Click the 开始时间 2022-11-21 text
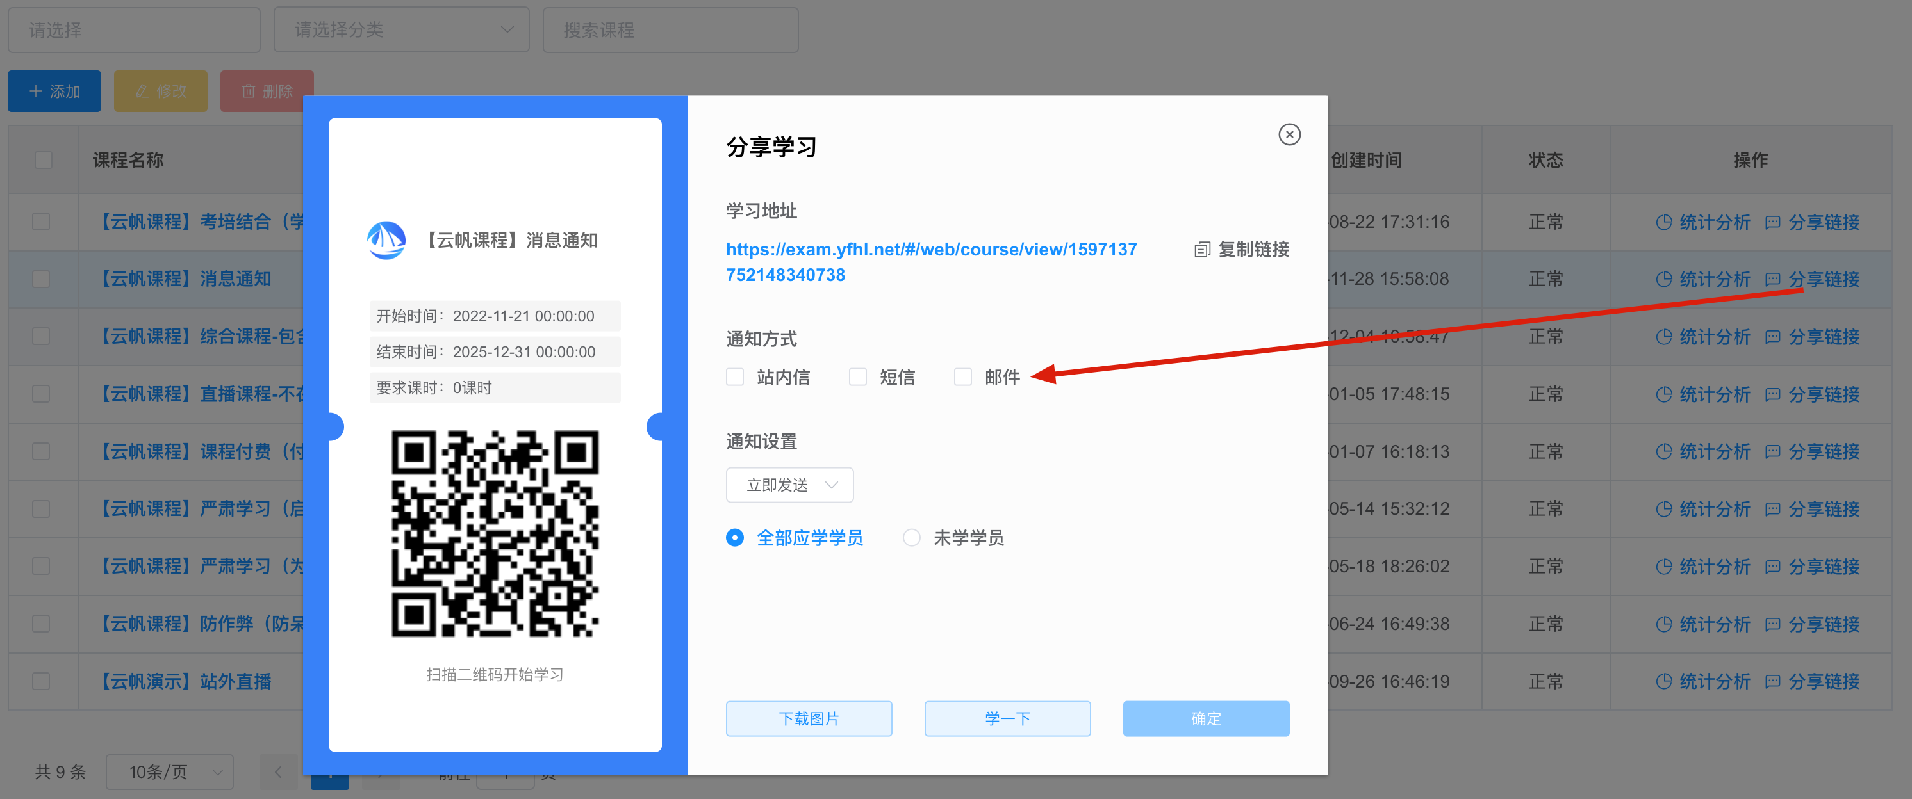 point(486,316)
